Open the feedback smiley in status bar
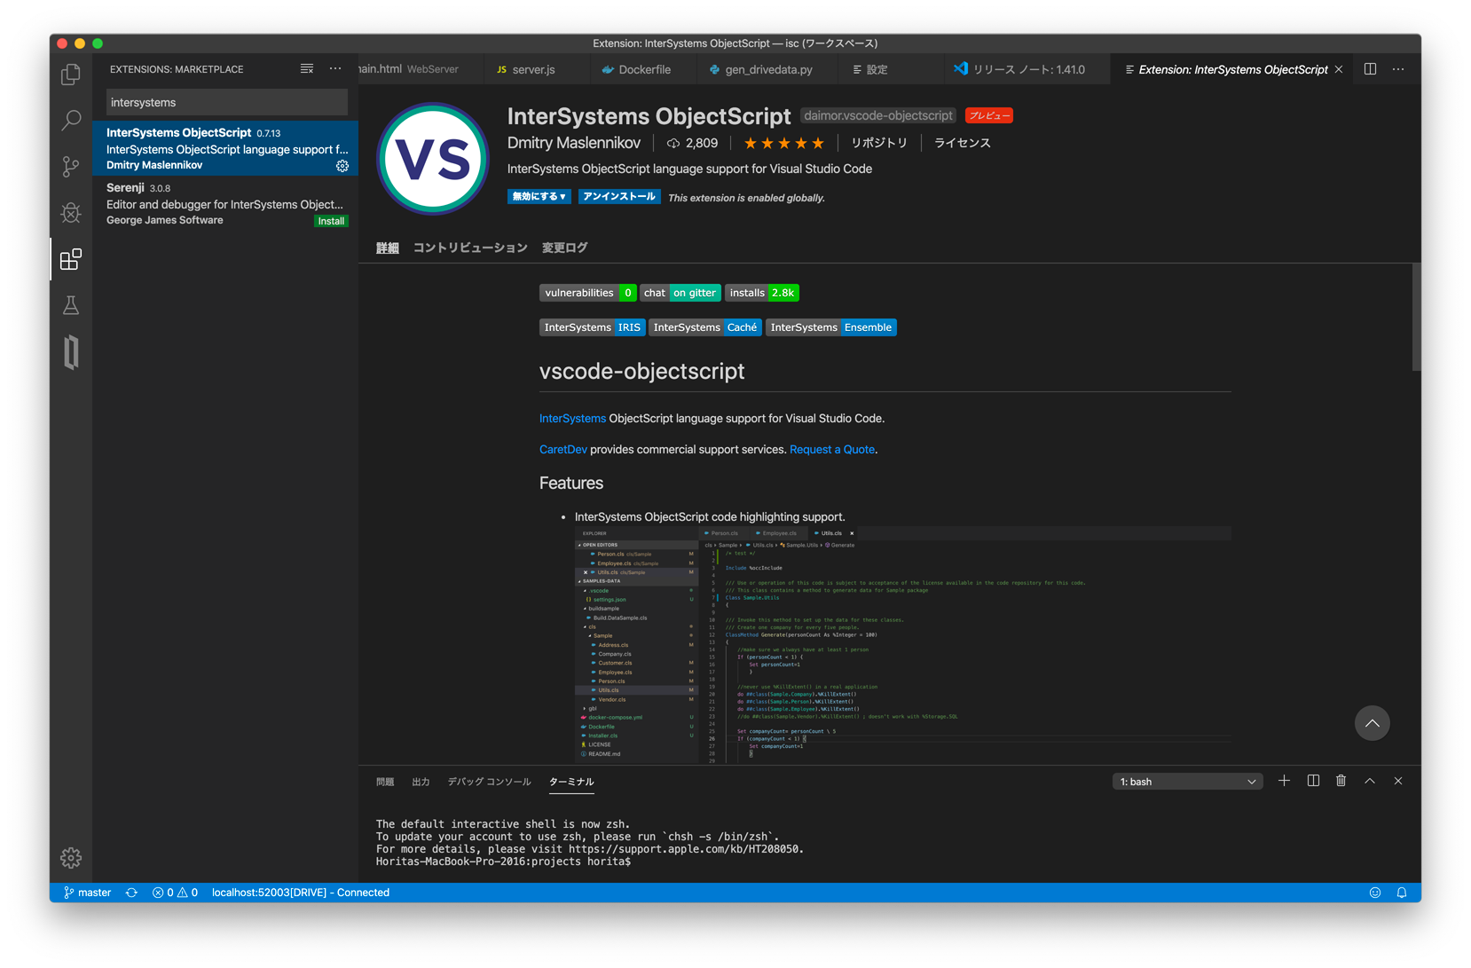This screenshot has width=1471, height=968. (1375, 893)
